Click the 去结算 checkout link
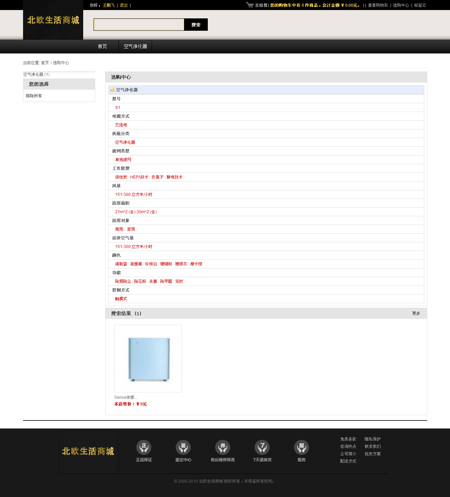The width and height of the screenshot is (450, 497). [261, 5]
